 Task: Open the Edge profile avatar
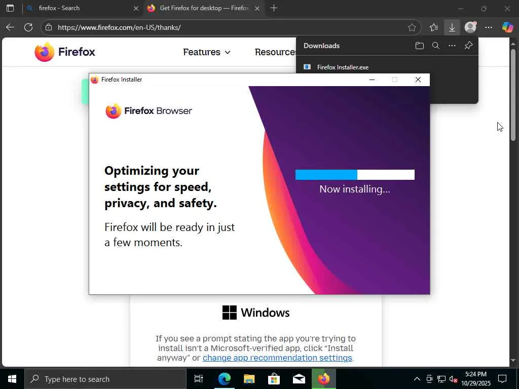470,27
